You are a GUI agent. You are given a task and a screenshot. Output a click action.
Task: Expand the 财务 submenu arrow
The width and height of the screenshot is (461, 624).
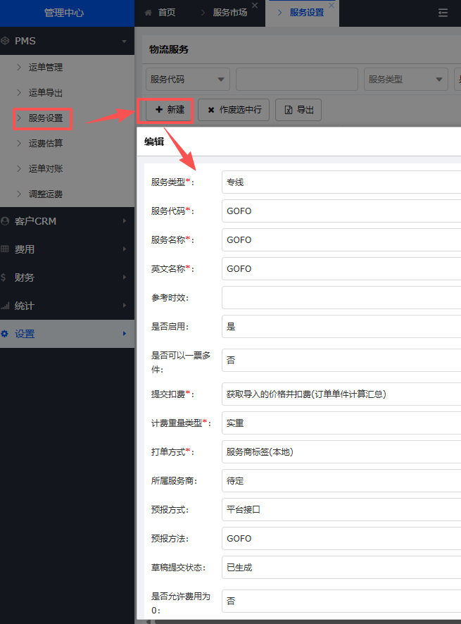coord(125,277)
